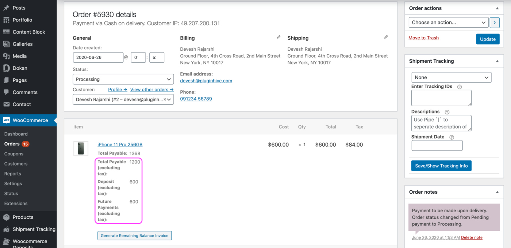This screenshot has height=248, width=511.
Task: Click the Date created field
Action: [x=98, y=58]
